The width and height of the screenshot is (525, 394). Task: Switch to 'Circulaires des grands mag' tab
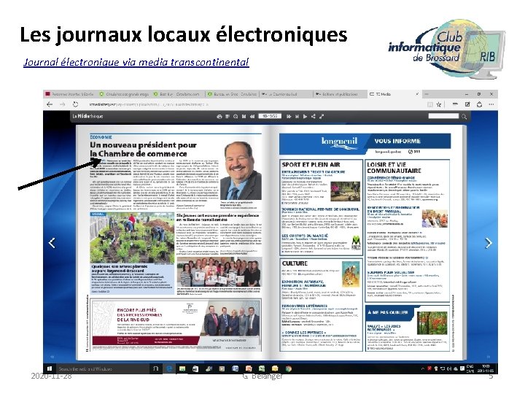click(124, 94)
